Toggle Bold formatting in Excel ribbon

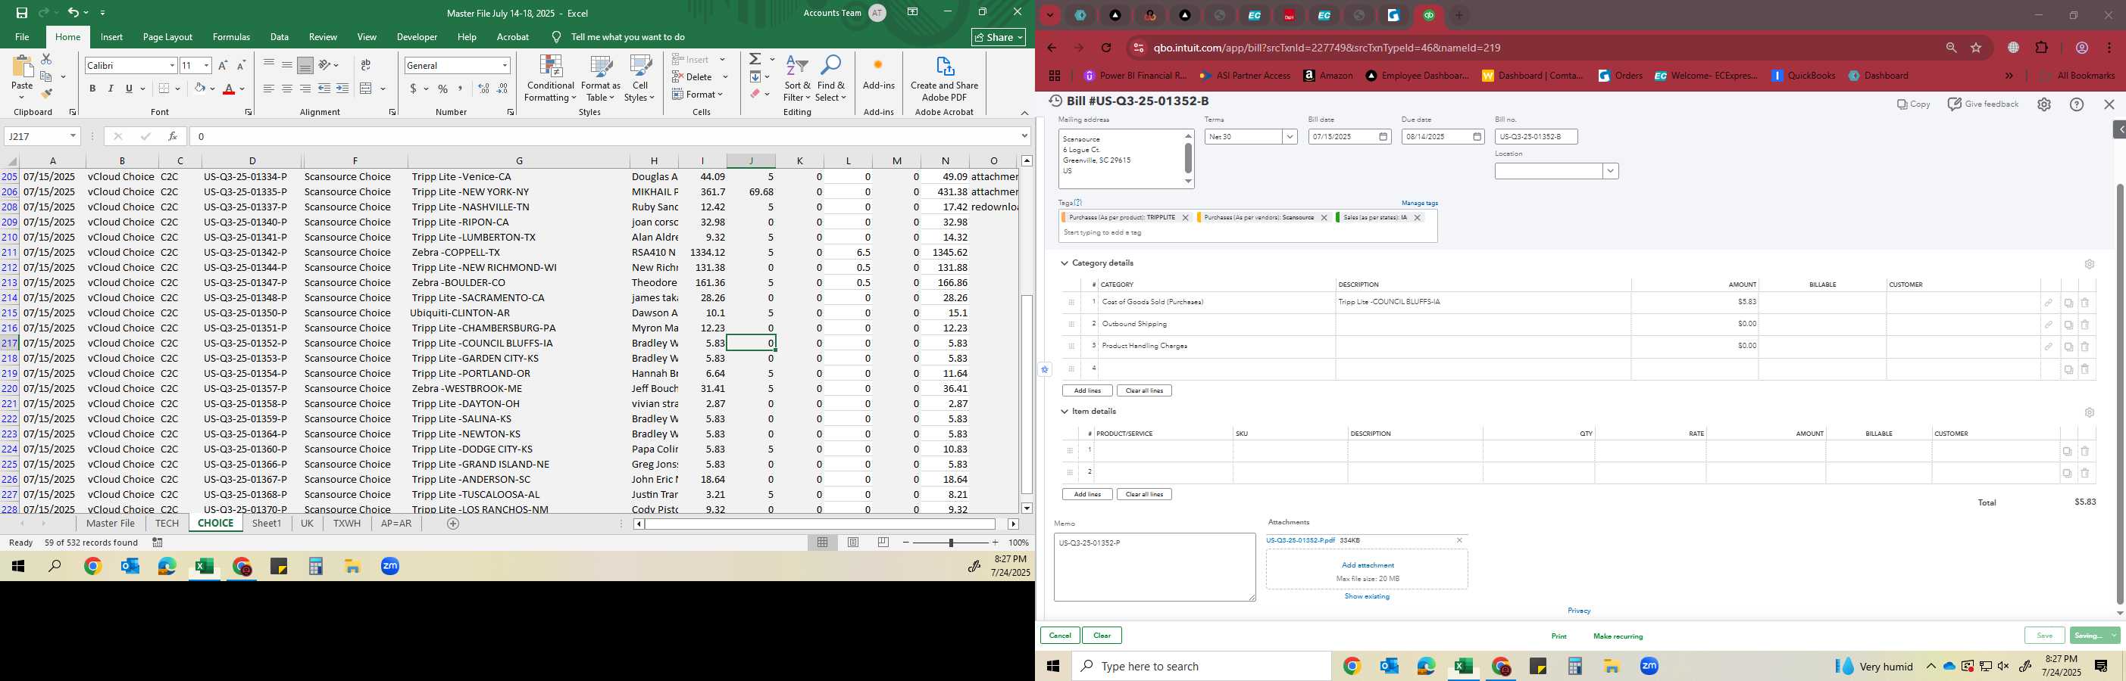(92, 89)
